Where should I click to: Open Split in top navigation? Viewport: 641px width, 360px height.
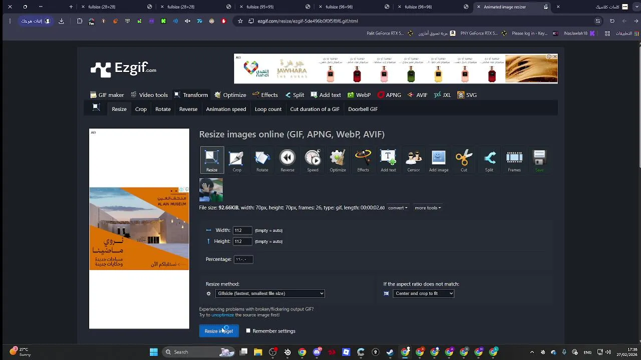pyautogui.click(x=294, y=95)
